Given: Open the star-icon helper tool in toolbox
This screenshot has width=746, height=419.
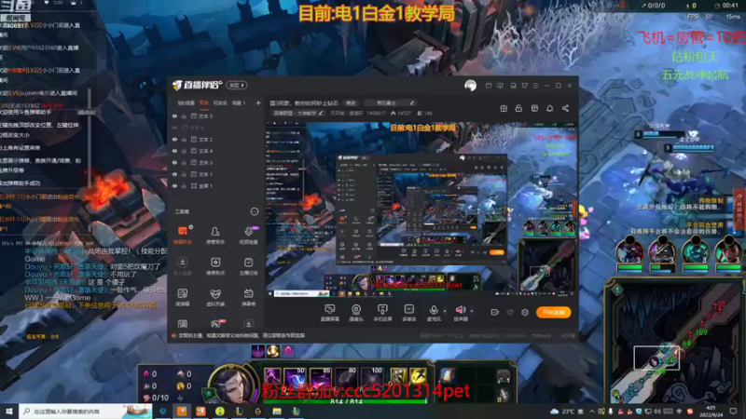Looking at the screenshot, I should click(x=215, y=266).
